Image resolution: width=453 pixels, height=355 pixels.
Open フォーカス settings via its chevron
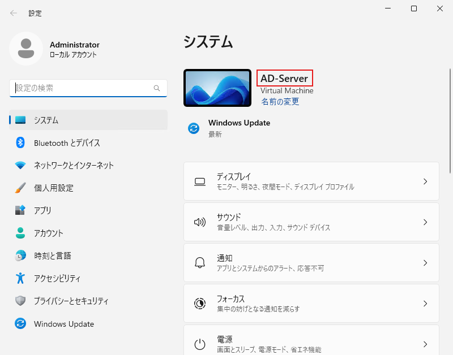click(425, 304)
